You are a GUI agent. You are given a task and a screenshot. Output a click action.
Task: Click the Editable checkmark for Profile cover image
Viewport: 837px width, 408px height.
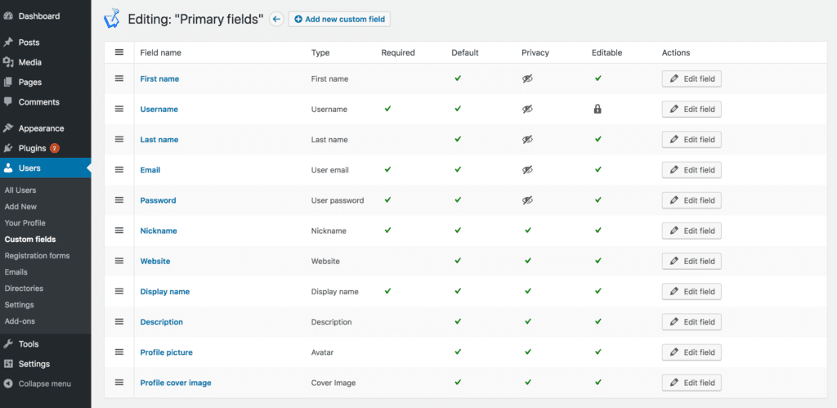coord(598,383)
